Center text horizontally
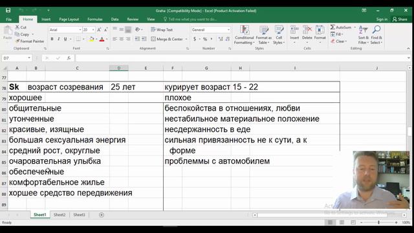Image resolution: width=414 pixels, height=233 pixels. point(122,39)
